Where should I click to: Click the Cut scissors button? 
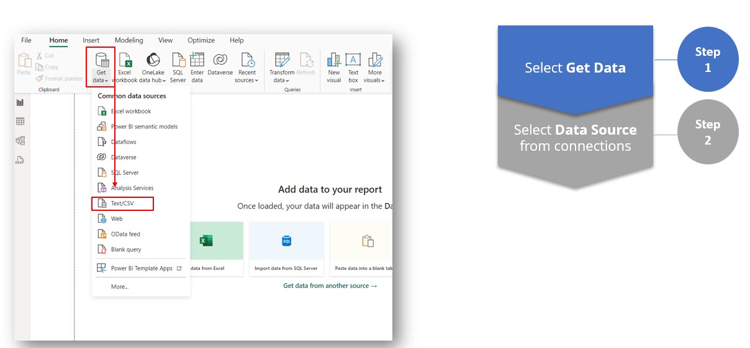point(45,56)
